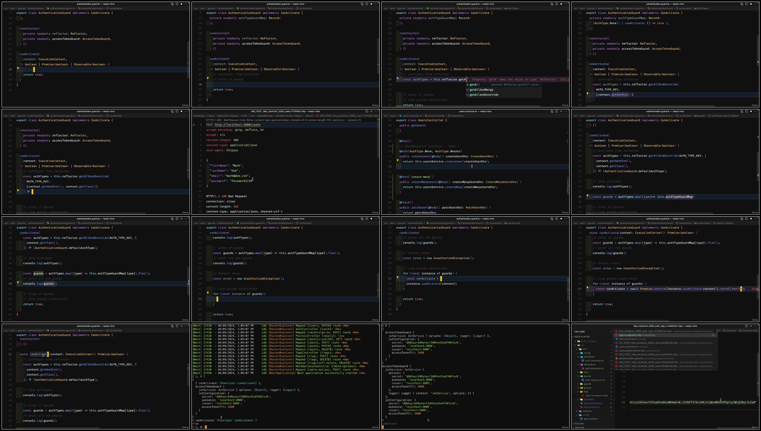
Task: Select the getAllAndOverride autocomplete suggestion
Action: 484,95
